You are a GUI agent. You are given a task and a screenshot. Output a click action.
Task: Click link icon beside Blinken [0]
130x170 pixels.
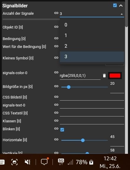click(56, 129)
